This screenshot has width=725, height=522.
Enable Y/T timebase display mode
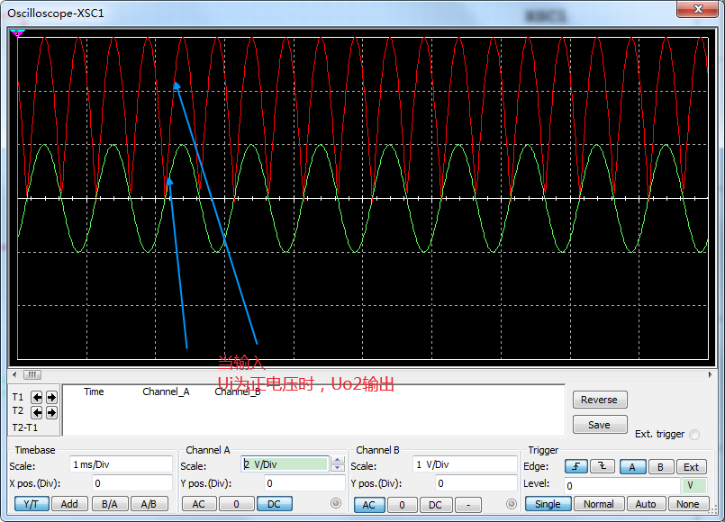coord(32,504)
